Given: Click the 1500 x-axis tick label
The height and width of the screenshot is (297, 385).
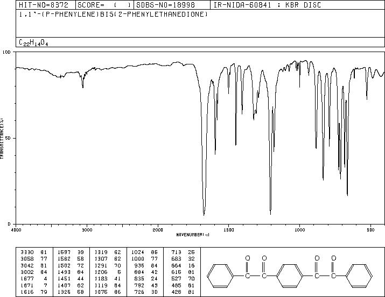Looking at the screenshot, I should point(229,230).
